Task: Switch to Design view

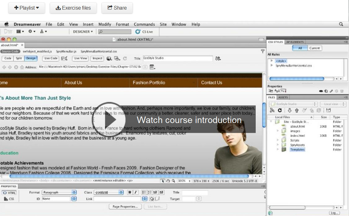Action: 31,58
